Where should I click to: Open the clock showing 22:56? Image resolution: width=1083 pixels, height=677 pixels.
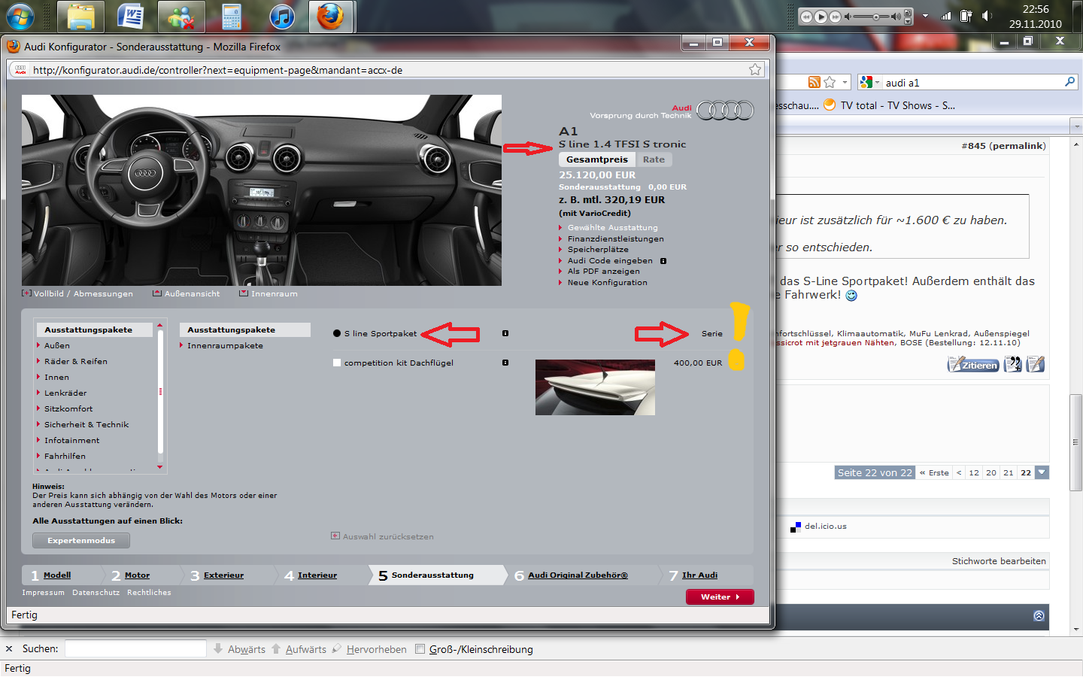(x=1036, y=16)
